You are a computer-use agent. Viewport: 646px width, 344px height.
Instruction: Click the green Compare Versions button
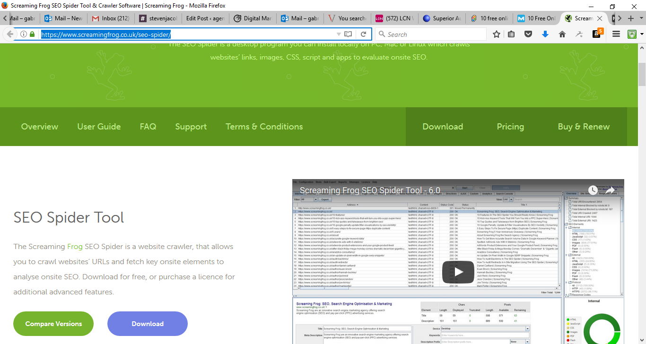click(x=53, y=324)
